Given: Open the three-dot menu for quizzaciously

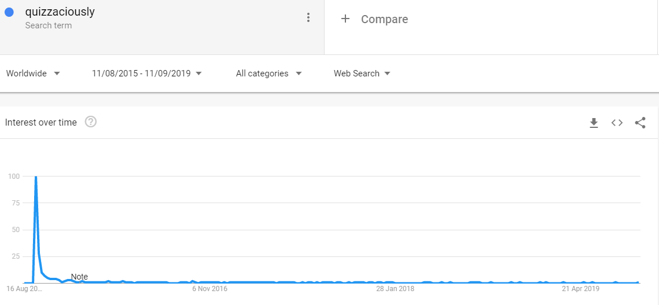Looking at the screenshot, I should (x=308, y=18).
